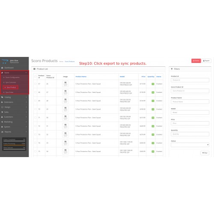Open the System gear menu
The height and width of the screenshot is (214, 214).
pos(14,127)
